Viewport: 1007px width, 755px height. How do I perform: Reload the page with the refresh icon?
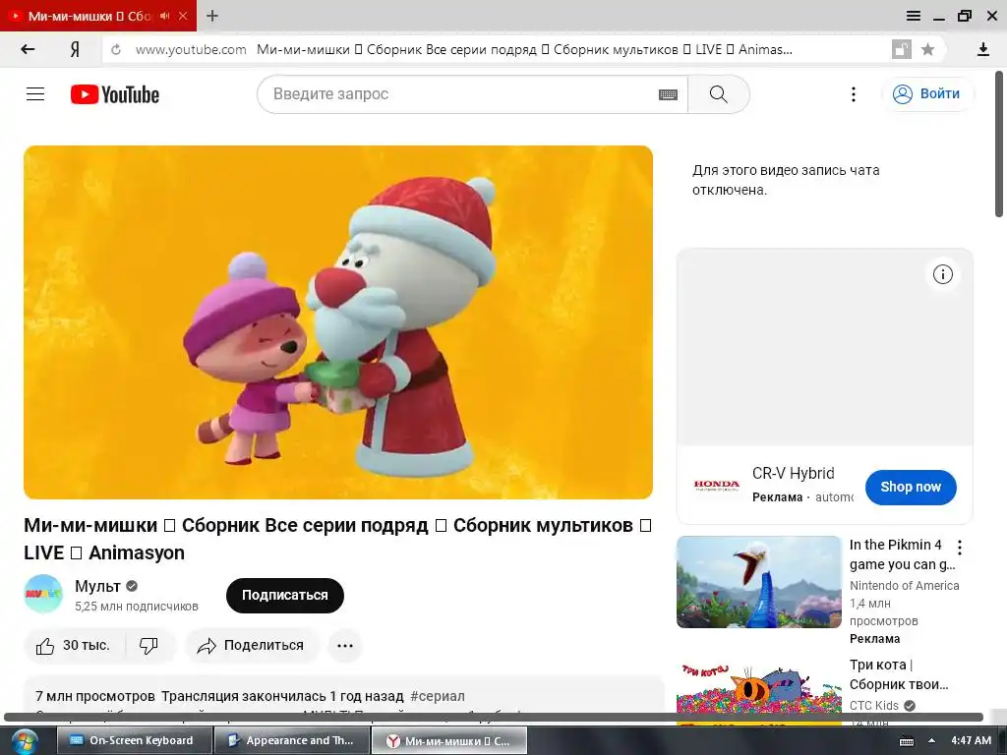click(x=116, y=49)
